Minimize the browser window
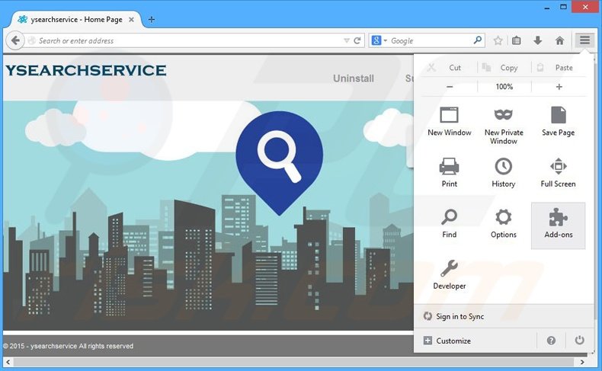 click(546, 7)
